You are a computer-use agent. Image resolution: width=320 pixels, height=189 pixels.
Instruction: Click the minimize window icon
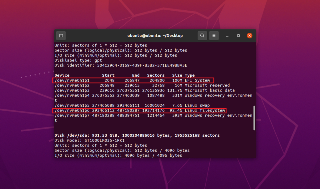click(227, 36)
